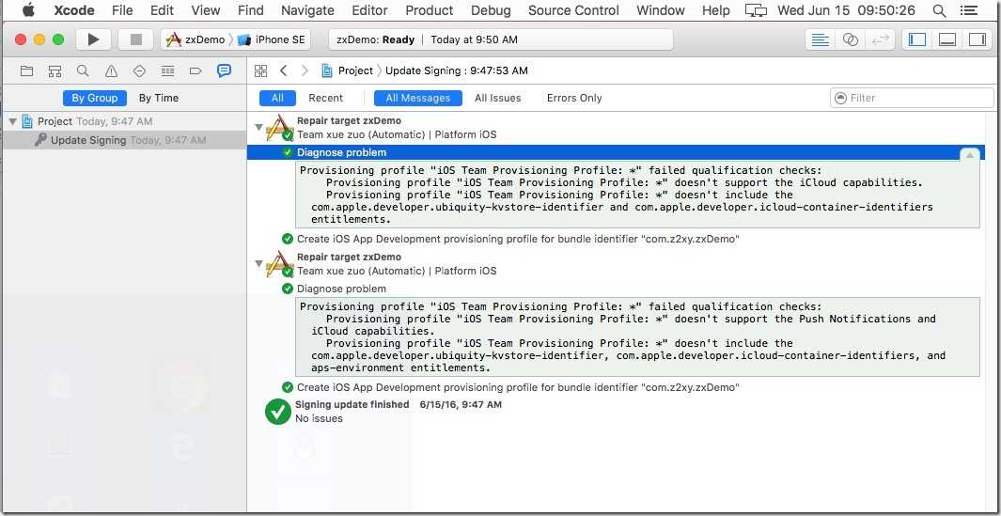Open the Project navigator folder icon

27,70
